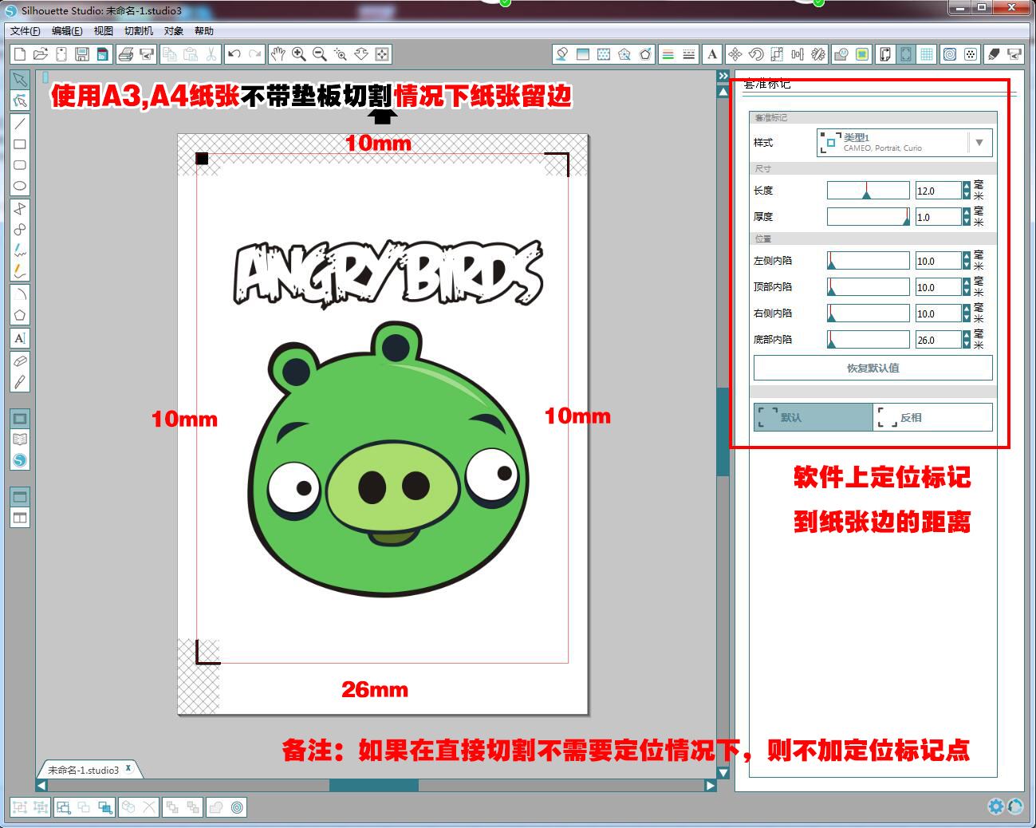Click the 长度 slider track
1036x828 pixels.
point(868,191)
